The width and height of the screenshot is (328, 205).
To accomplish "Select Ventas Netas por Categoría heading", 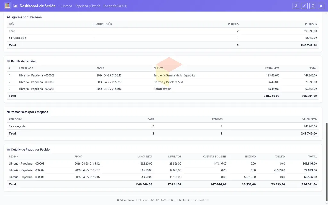I will coord(29,112).
